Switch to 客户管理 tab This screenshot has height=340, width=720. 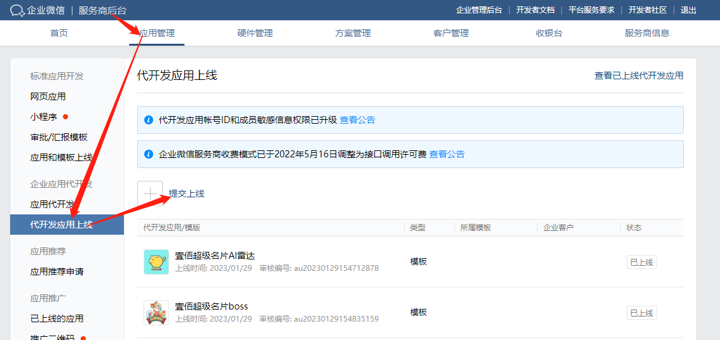pos(451,33)
